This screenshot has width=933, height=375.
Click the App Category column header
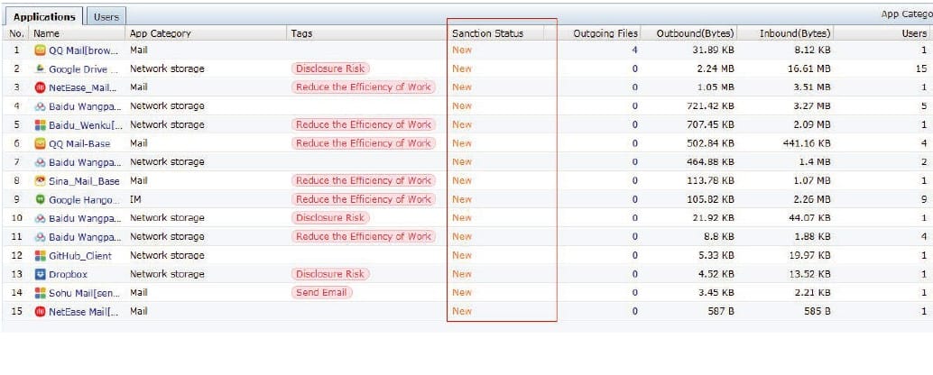161,33
